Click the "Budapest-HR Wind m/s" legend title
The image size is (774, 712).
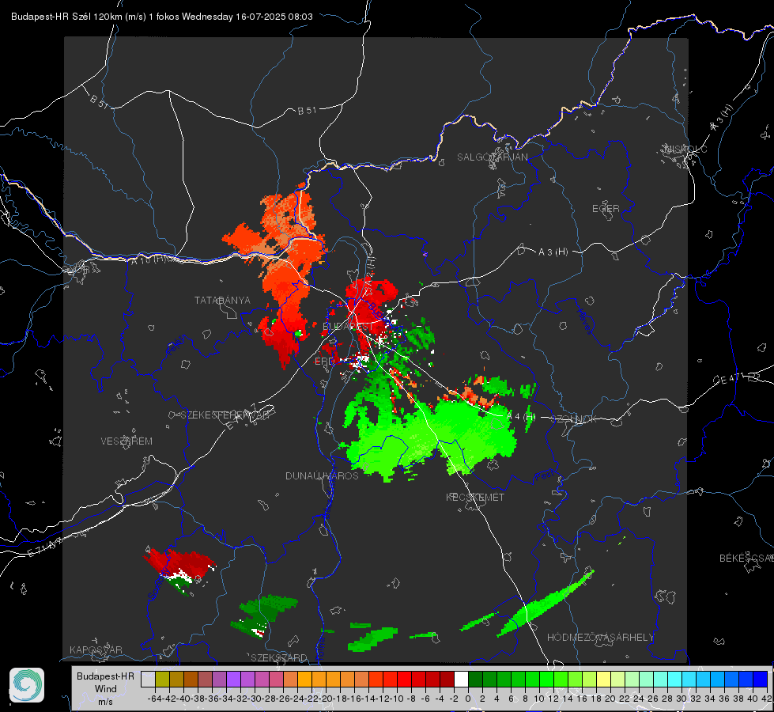pyautogui.click(x=105, y=688)
